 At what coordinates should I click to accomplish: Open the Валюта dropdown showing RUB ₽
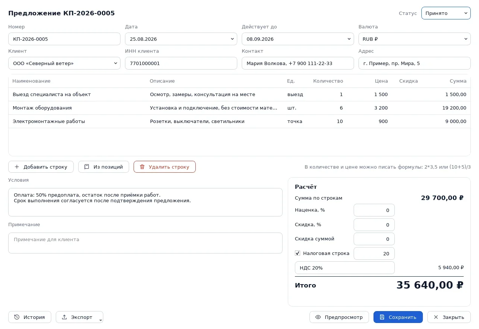pyautogui.click(x=415, y=39)
